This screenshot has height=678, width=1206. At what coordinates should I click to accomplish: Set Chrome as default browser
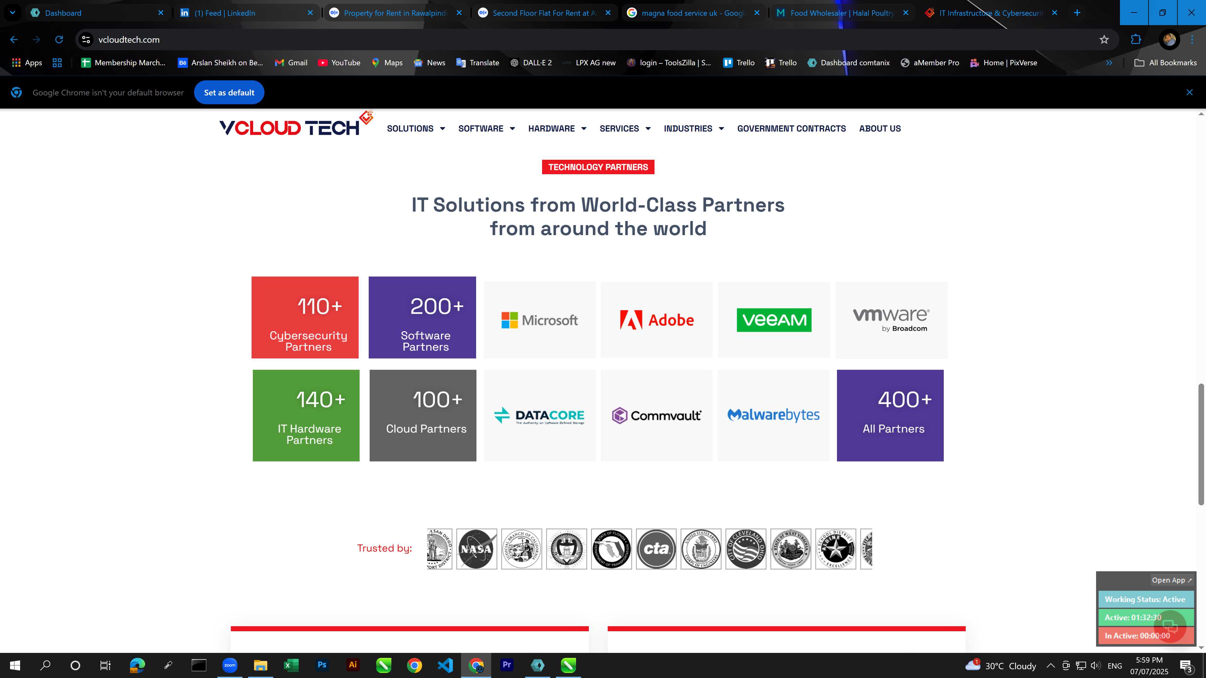click(x=229, y=93)
